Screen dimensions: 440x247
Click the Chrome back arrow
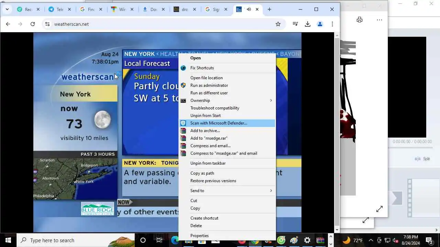click(x=8, y=24)
